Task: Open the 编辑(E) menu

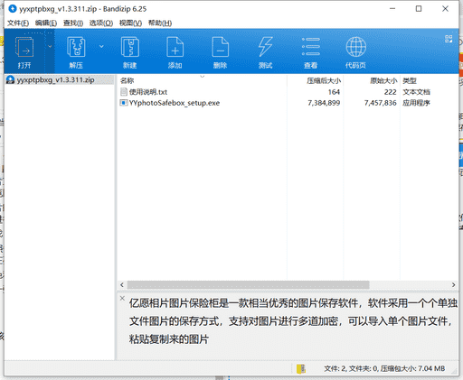Action: click(46, 23)
